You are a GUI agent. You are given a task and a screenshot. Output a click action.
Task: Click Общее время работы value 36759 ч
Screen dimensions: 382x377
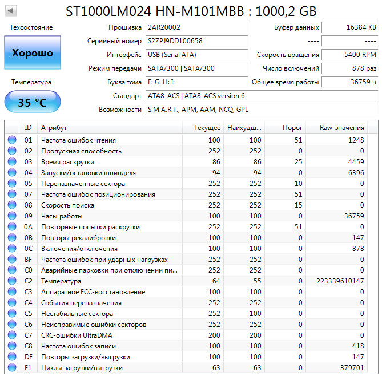pos(350,82)
